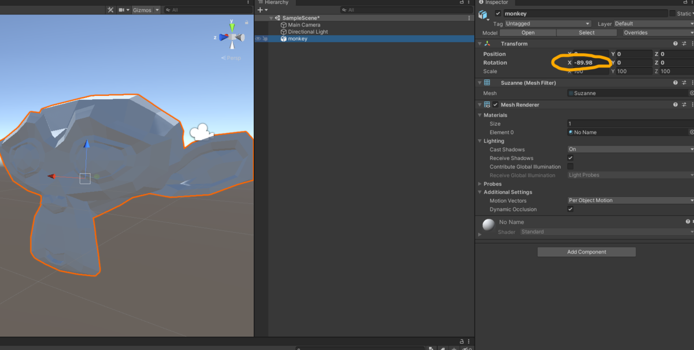The image size is (694, 350).
Task: Click the Select model button
Action: pos(586,33)
